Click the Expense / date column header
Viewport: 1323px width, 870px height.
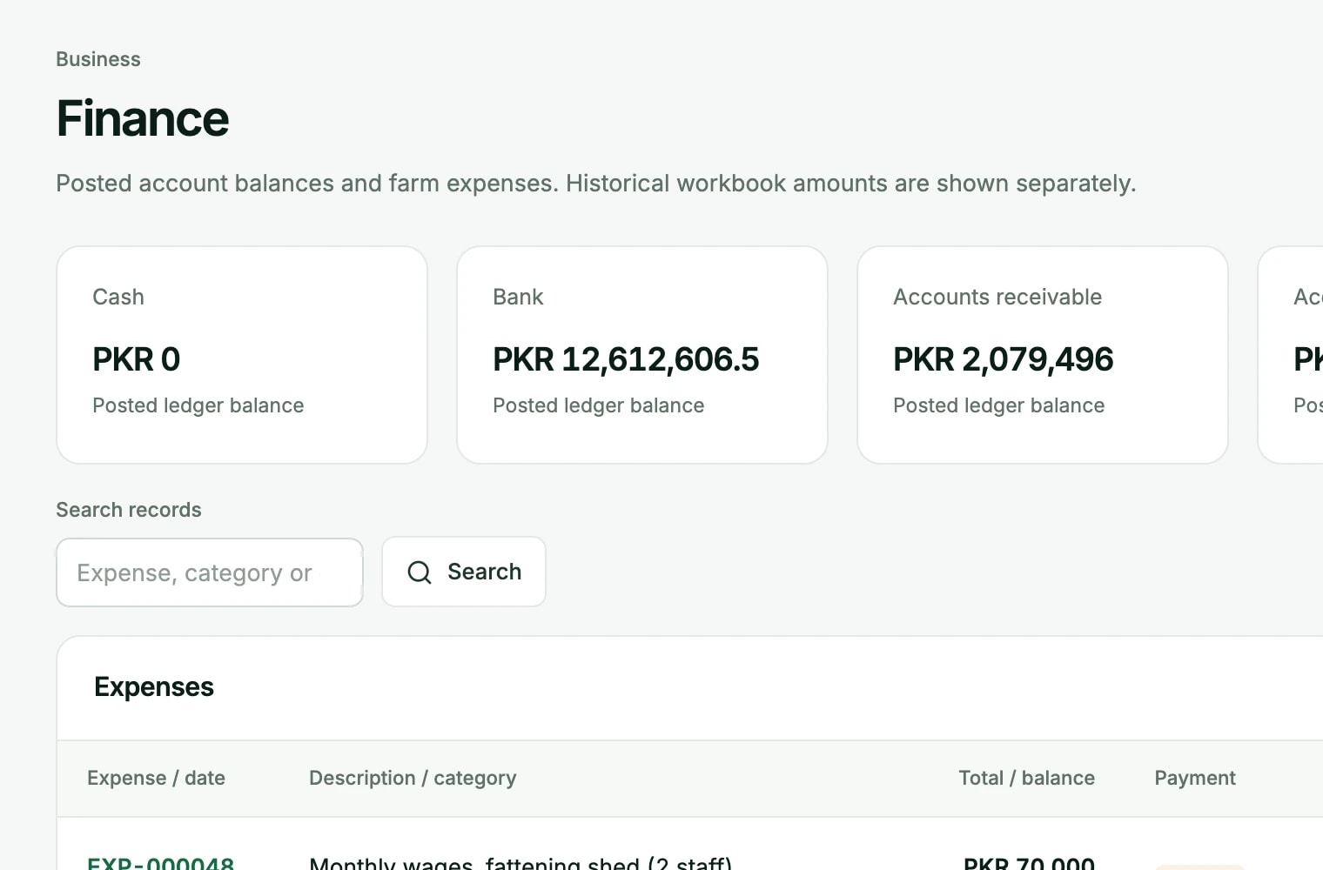pyautogui.click(x=156, y=778)
